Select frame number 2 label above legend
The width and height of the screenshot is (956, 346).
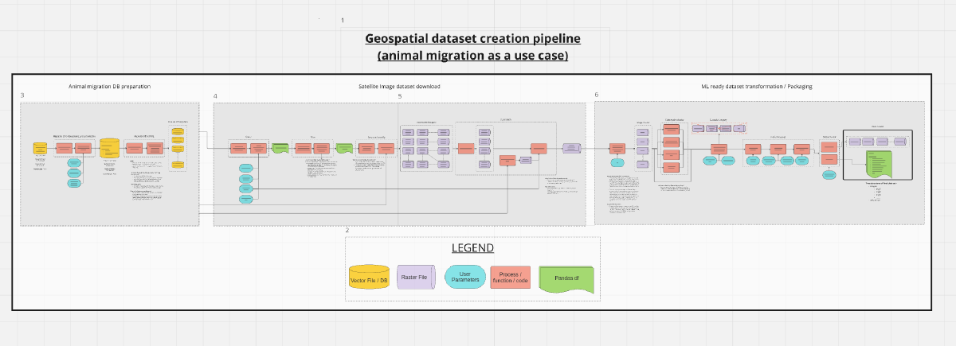click(347, 231)
